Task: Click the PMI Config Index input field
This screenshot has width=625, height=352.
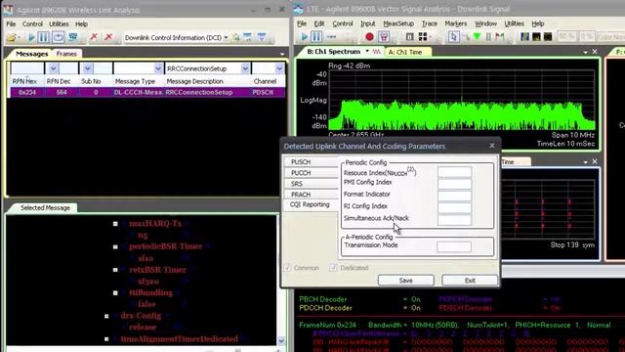Action: (454, 184)
